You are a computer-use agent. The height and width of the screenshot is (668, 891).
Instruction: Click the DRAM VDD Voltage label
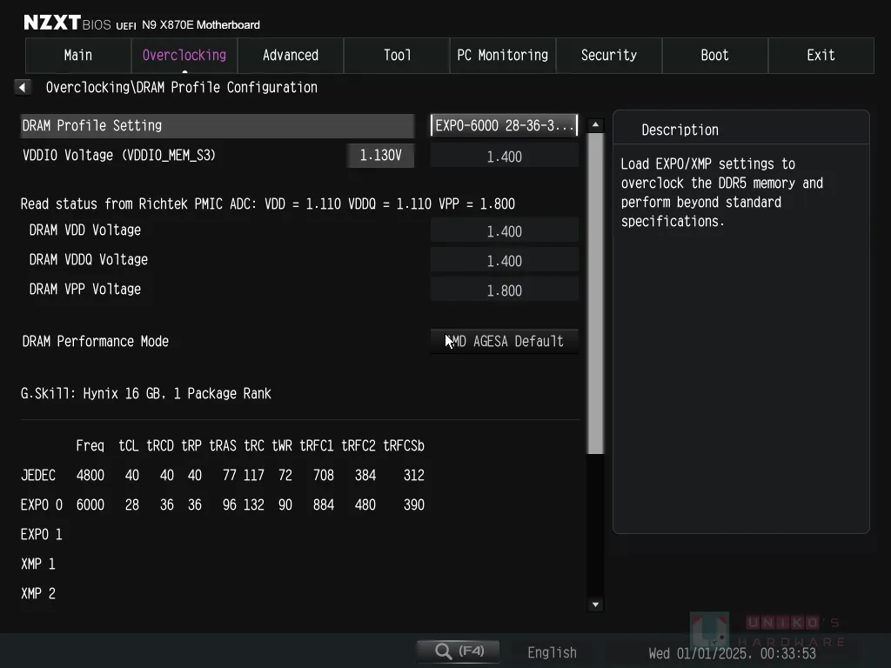[85, 230]
